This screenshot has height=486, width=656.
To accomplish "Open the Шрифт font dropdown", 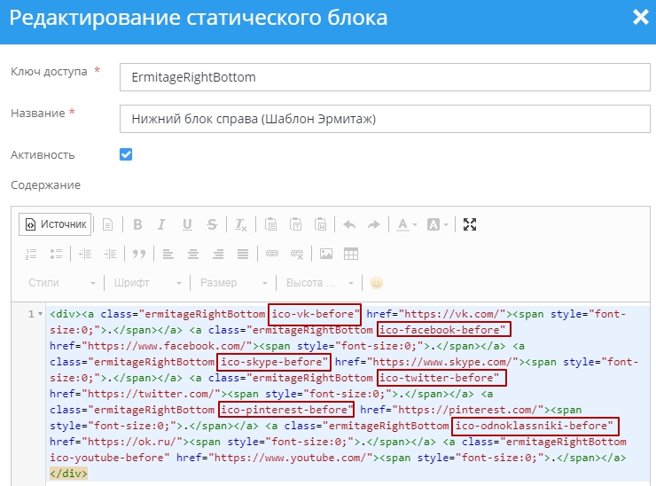I will tap(148, 283).
